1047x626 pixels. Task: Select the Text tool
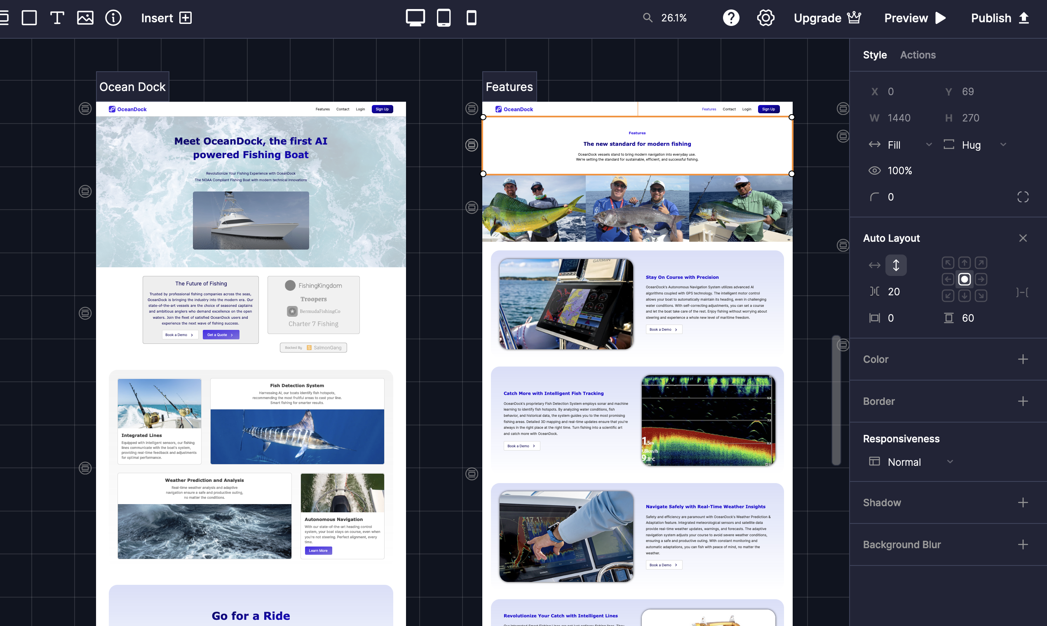coord(57,18)
